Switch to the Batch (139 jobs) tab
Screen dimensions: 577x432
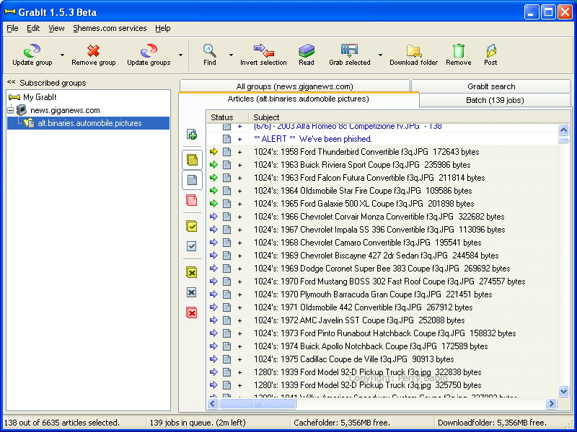click(495, 100)
